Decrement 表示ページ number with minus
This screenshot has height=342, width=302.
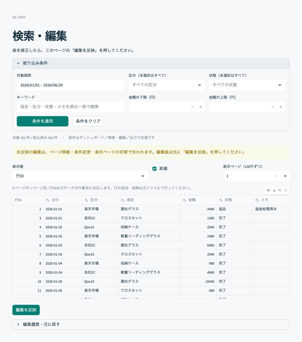277,176
